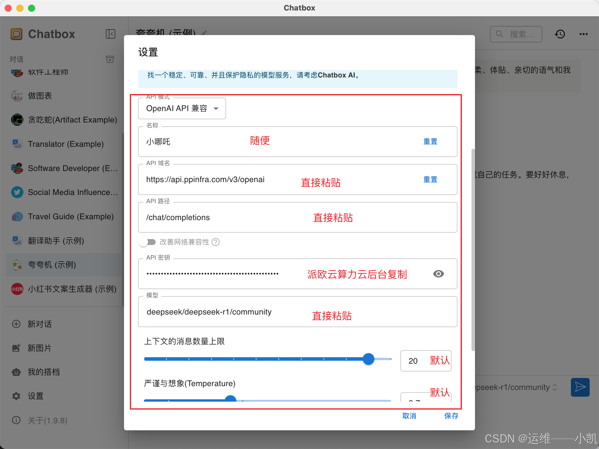This screenshot has width=599, height=449.
Task: Click the API 域名 URL input field
Action: (297, 179)
